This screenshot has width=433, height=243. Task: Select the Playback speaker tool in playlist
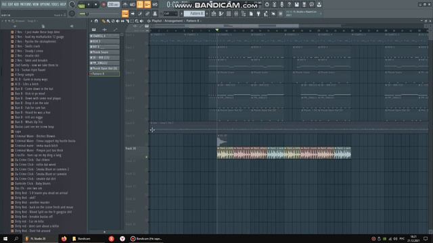tap(141, 21)
